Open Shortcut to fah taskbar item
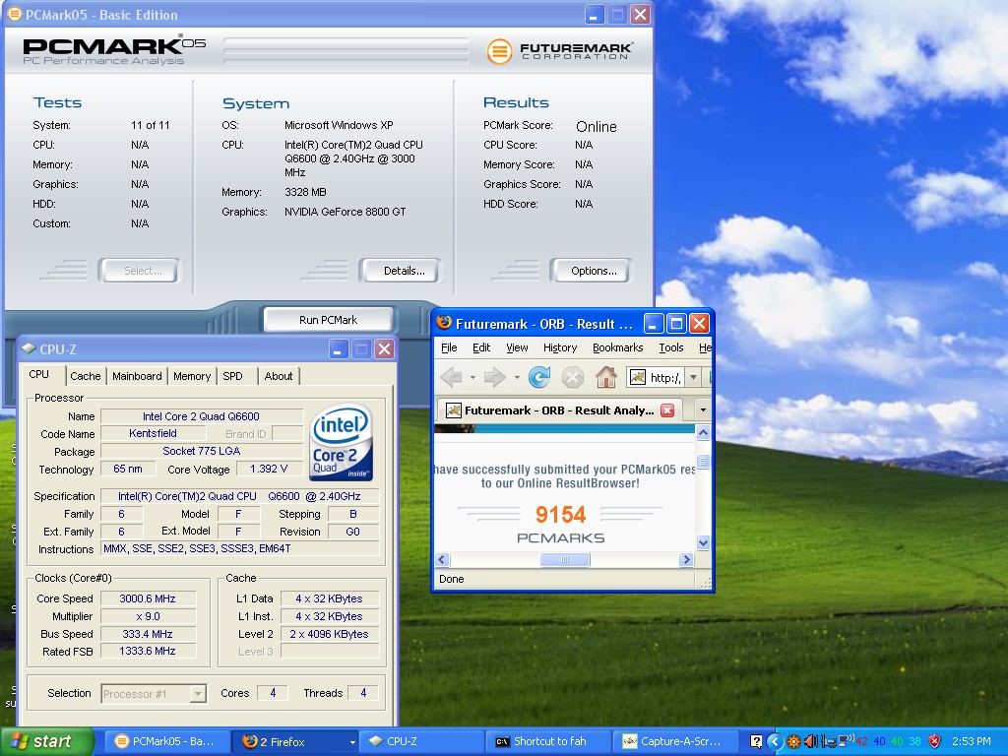 pos(548,741)
